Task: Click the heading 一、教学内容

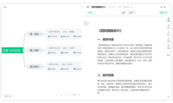Action: [105, 39]
